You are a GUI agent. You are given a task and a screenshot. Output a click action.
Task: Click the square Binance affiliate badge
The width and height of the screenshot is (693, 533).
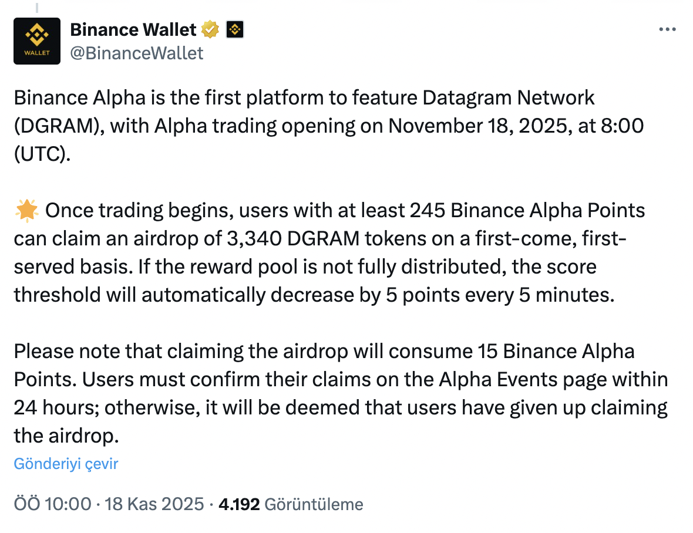click(235, 29)
